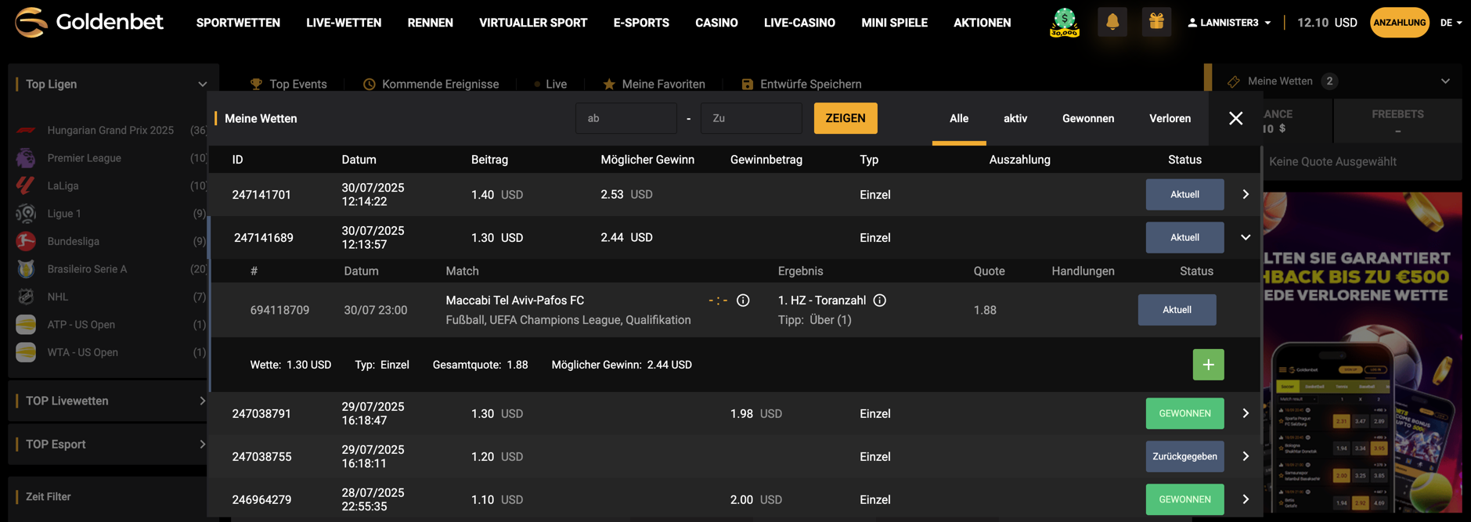Select the Verloren filter tab
Screen dimensions: 1471x522
(x=1170, y=118)
